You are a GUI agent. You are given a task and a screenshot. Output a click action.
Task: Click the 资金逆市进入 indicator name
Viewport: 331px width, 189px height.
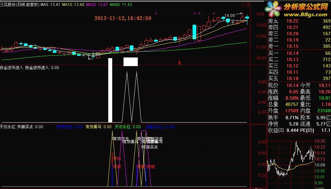12,68
